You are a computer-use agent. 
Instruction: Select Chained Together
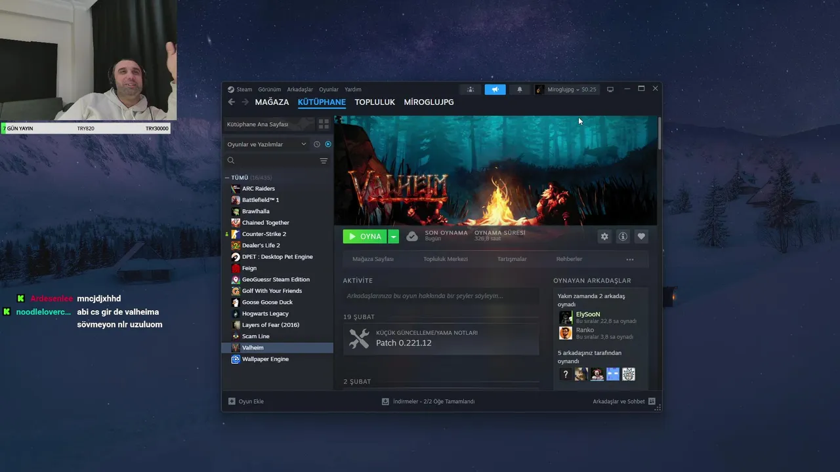[x=265, y=223]
